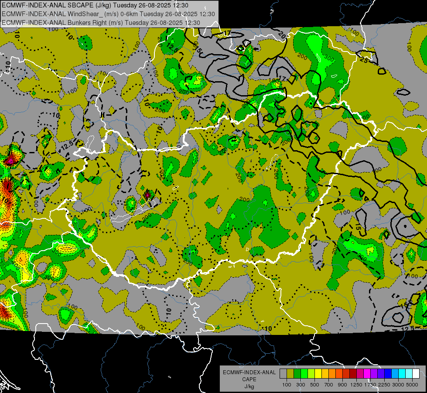Viewport: 427px width, 393px height.
Task: Click the legend tick label 100
Action: click(287, 385)
